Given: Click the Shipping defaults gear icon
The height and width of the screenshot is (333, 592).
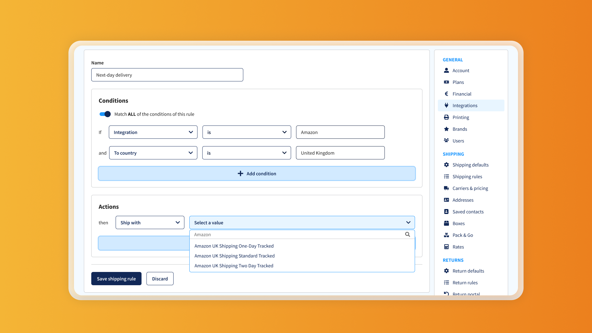Looking at the screenshot, I should point(446,165).
